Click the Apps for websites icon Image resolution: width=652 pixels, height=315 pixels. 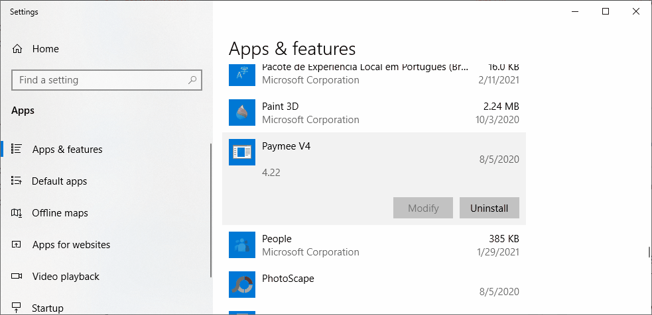[x=17, y=244]
